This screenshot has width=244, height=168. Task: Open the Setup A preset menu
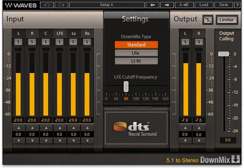[x=107, y=5]
